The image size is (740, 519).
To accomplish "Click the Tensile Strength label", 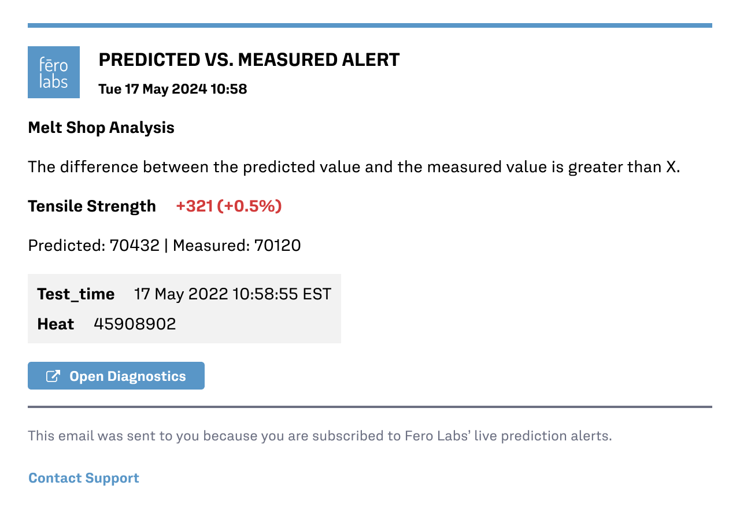I will pyautogui.click(x=92, y=206).
